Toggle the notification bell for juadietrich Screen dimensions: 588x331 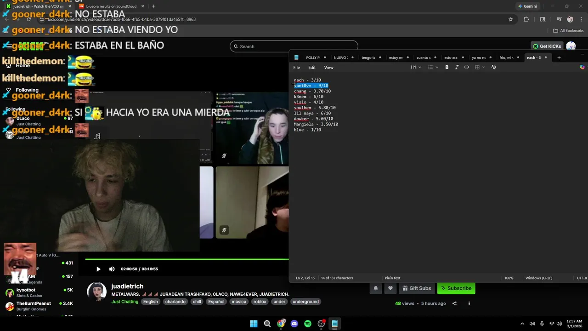(x=375, y=288)
